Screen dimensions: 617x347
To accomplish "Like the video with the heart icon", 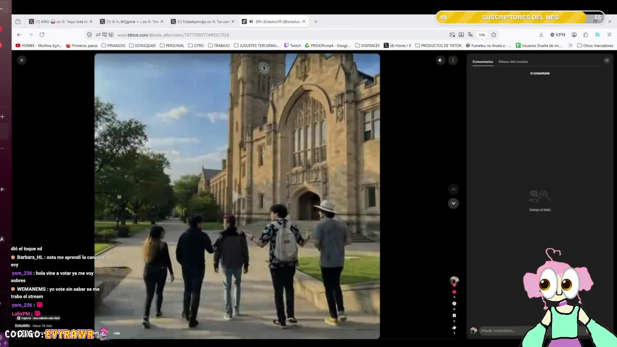I will coord(454,292).
